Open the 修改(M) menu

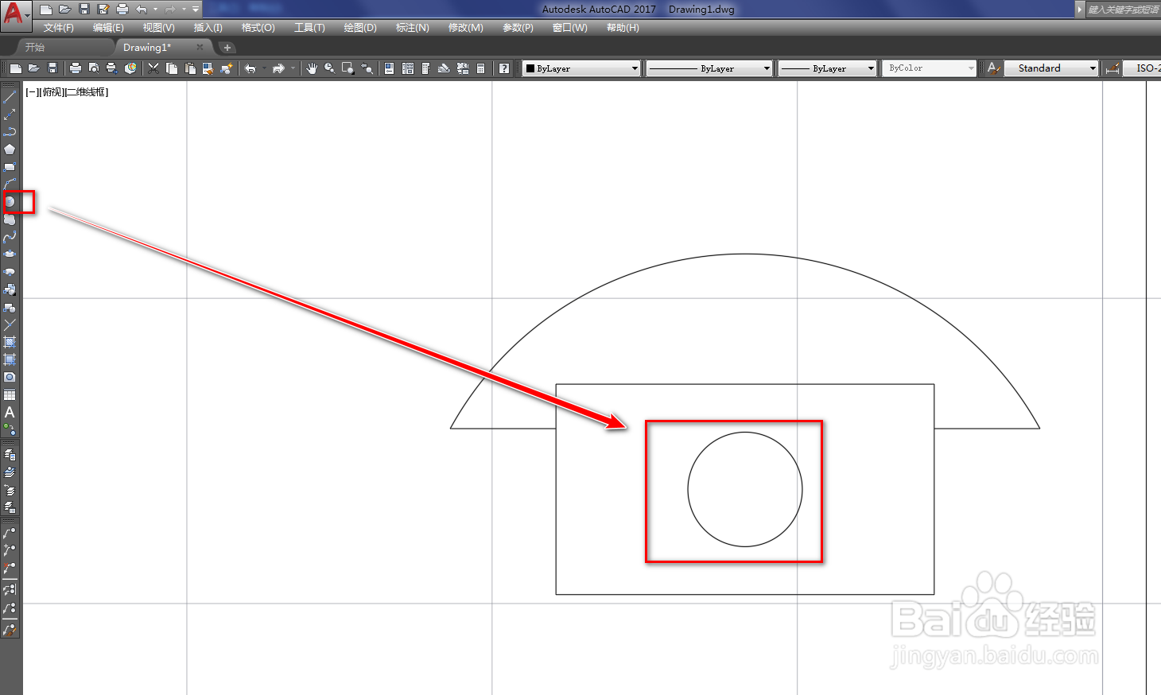(465, 28)
